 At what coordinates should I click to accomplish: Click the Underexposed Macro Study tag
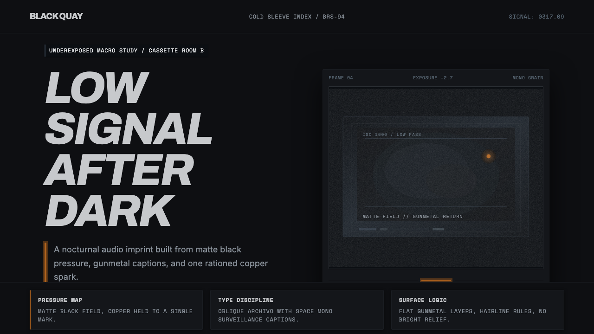126,51
